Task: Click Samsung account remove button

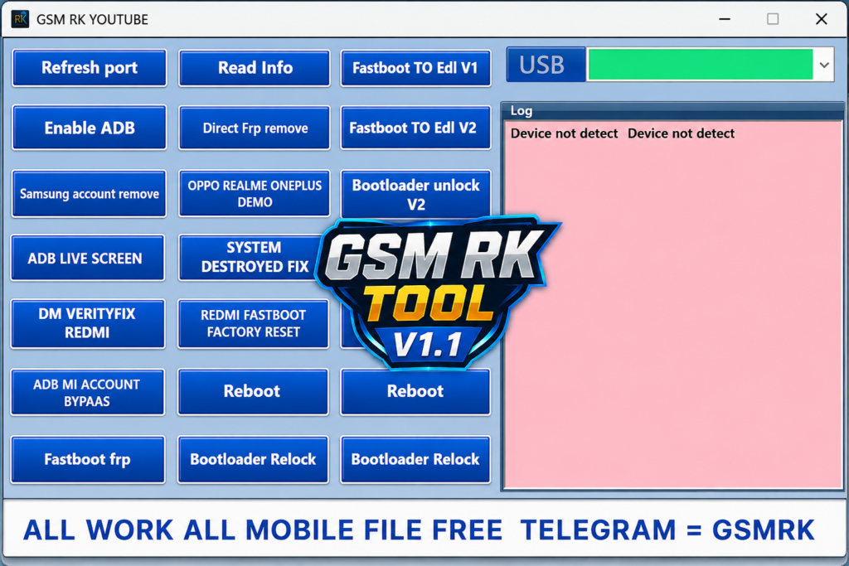Action: (90, 194)
